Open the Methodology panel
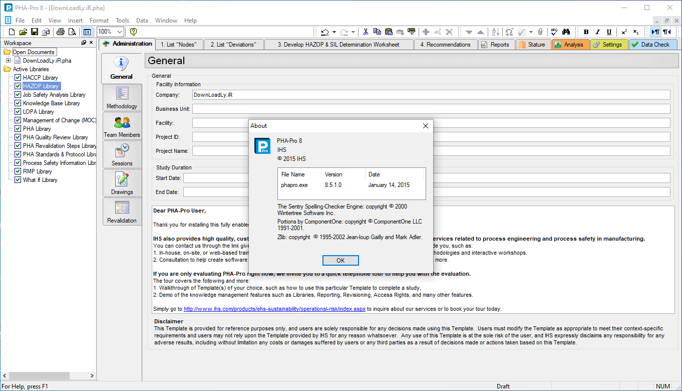This screenshot has height=391, width=682. pos(122,97)
